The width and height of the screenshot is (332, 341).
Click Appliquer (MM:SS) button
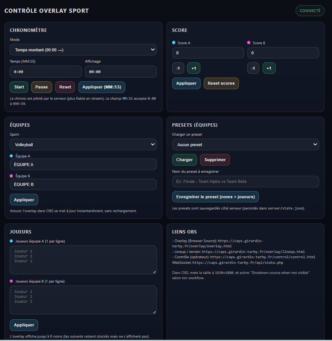point(102,87)
